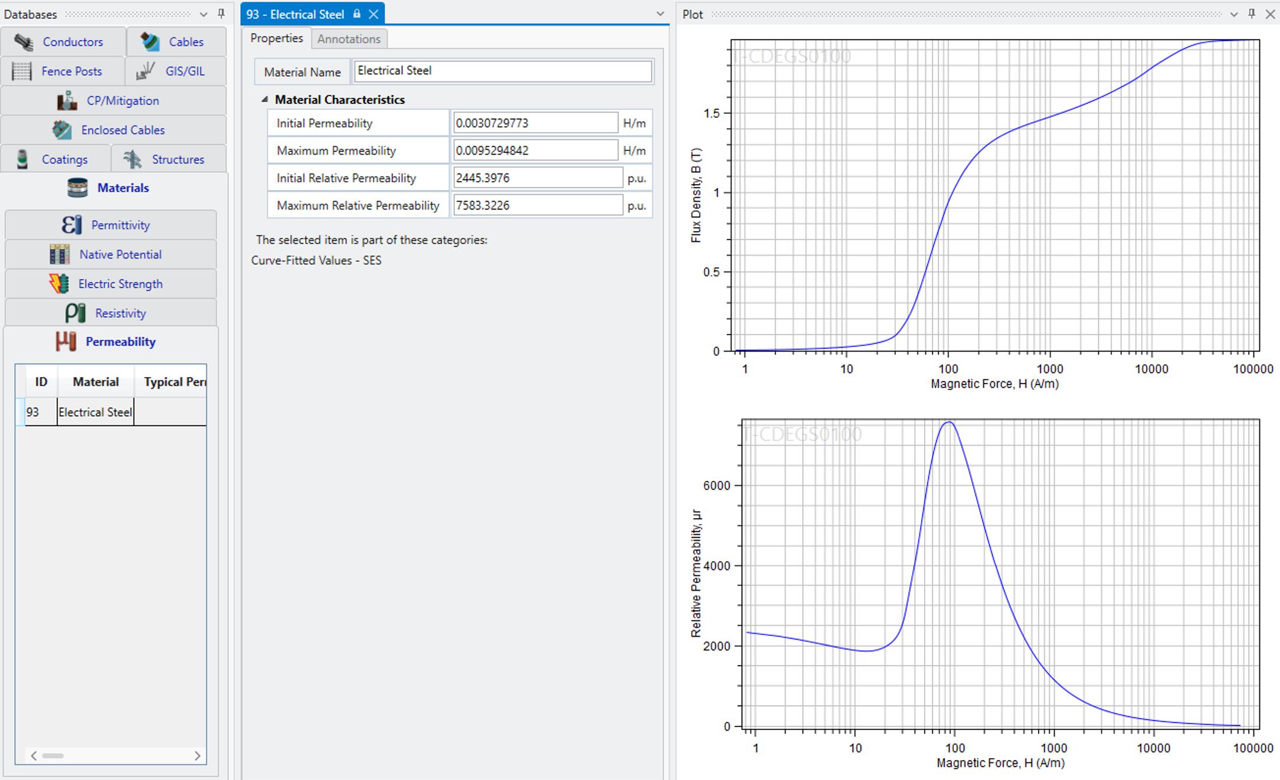The image size is (1280, 780).
Task: Open the Fence Posts category
Action: pyautogui.click(x=63, y=71)
